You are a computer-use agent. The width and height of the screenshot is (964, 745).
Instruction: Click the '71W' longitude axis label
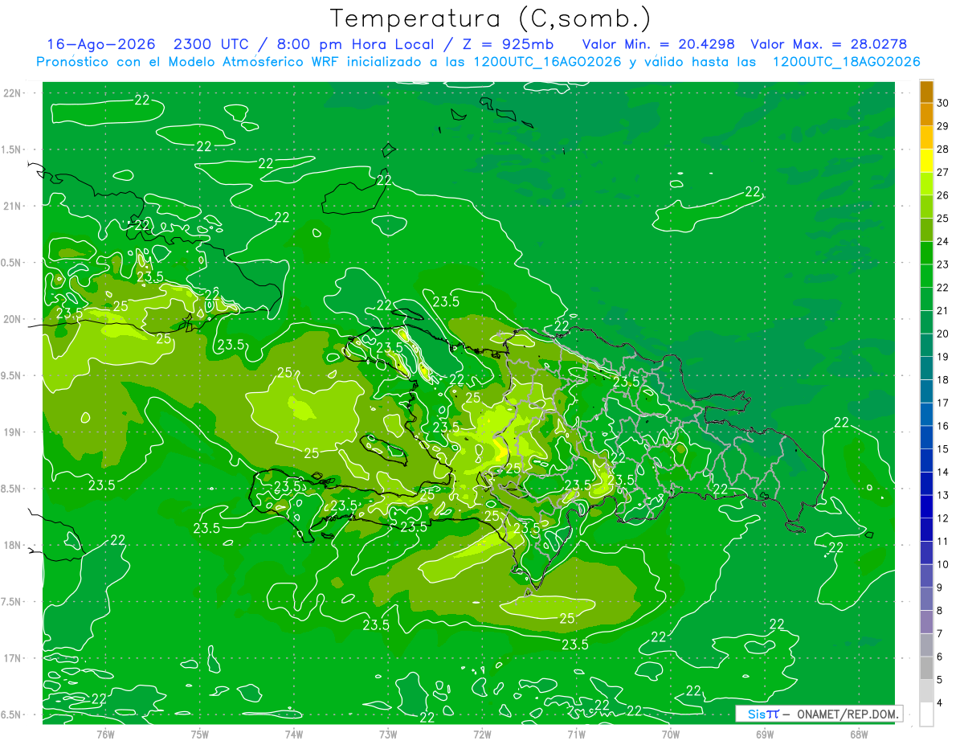(x=576, y=734)
